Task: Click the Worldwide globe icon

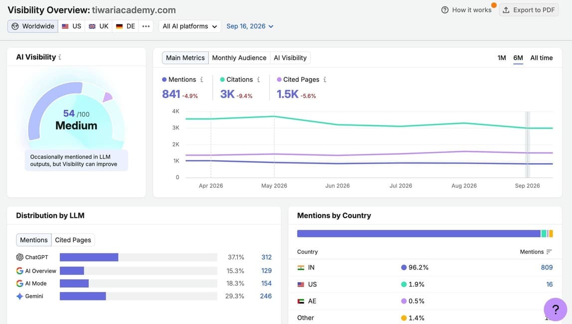Action: pos(15,26)
